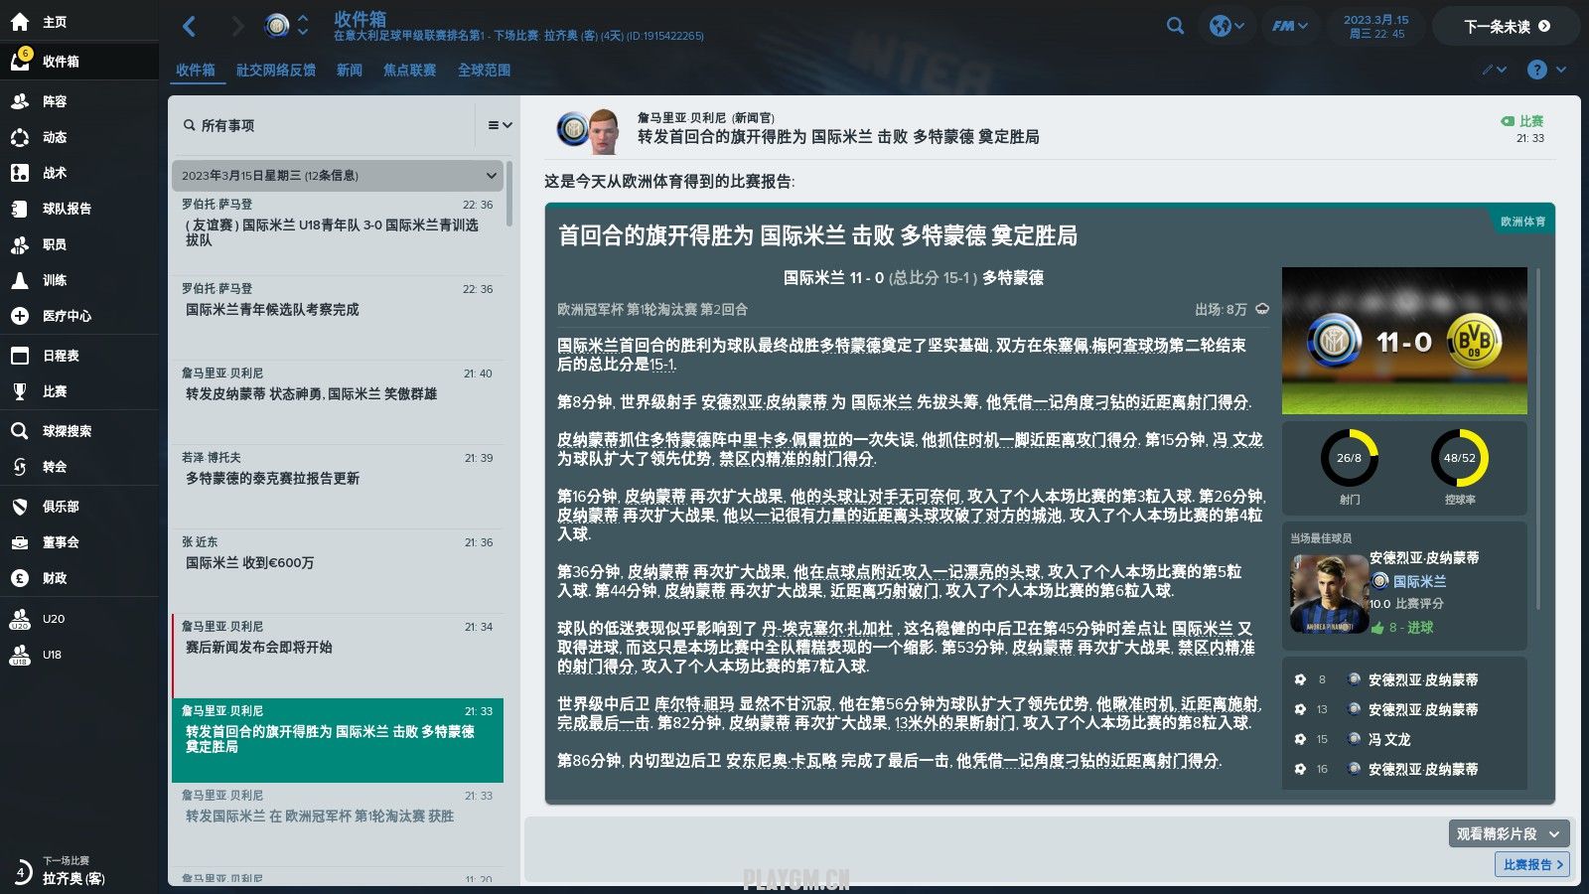Go back with the left arrow

click(190, 26)
